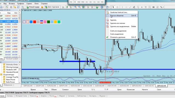
Task: Toggle the Авто-торговля button
Action: (52, 7)
